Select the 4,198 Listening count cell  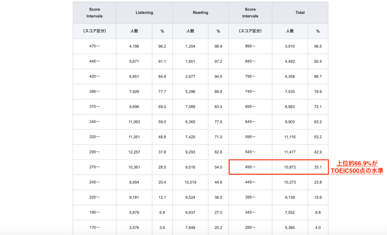pos(134,46)
